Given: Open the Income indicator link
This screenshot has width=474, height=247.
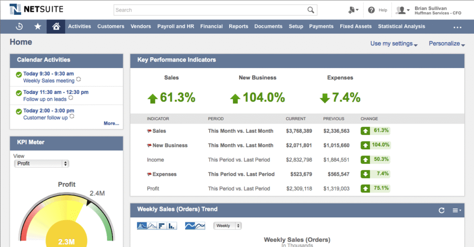Looking at the screenshot, I should click(156, 160).
